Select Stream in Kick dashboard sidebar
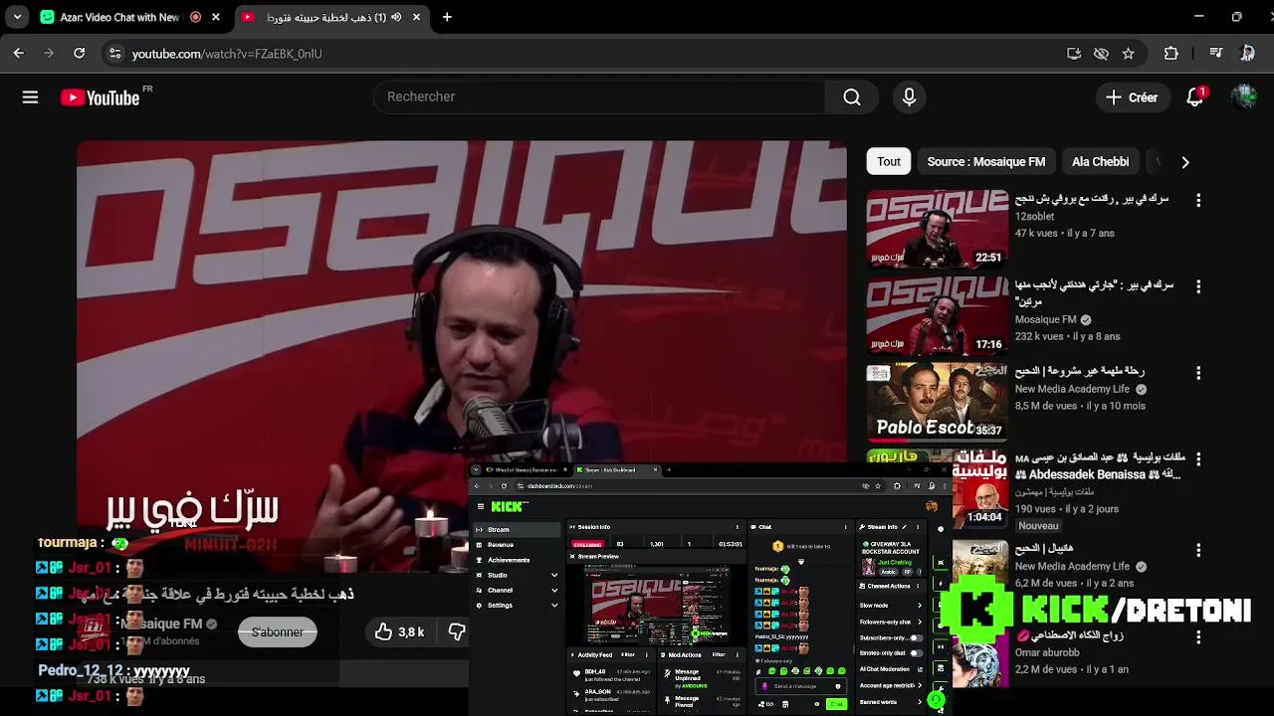The image size is (1274, 716). 517,530
